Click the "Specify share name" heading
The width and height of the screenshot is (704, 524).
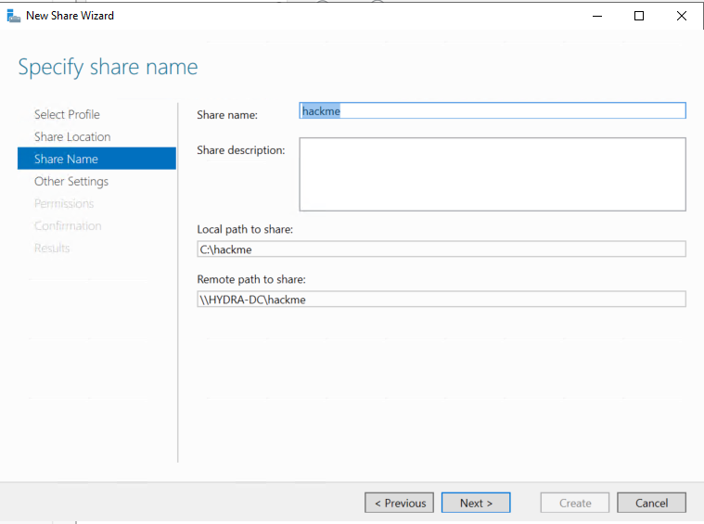tap(108, 67)
